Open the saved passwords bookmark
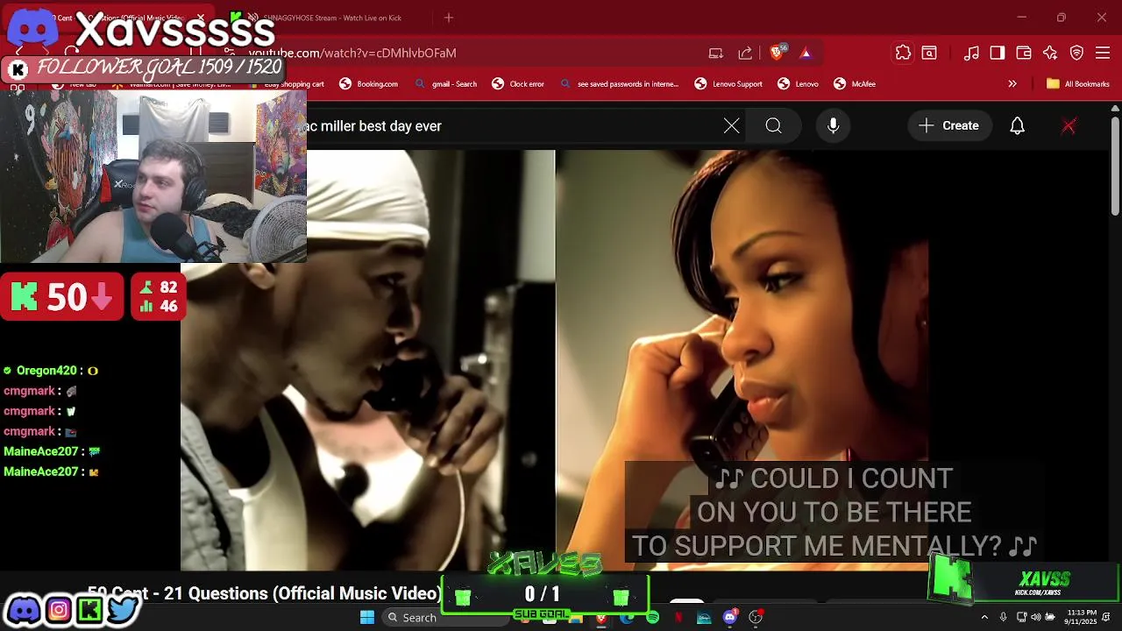1122x631 pixels. [619, 84]
